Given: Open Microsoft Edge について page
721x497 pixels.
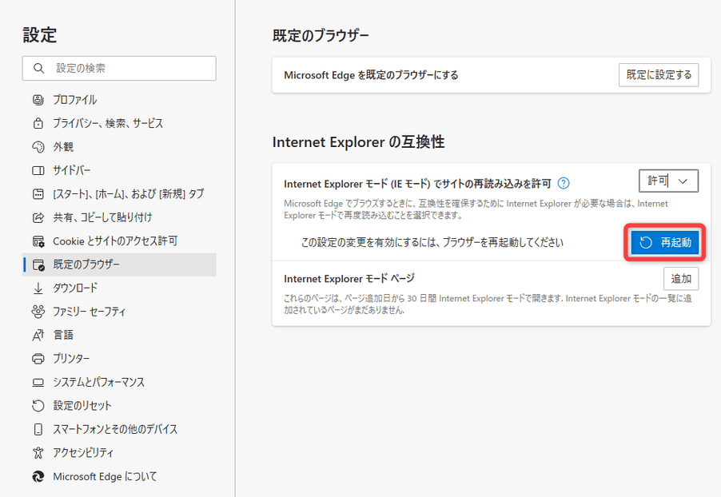Looking at the screenshot, I should click(x=119, y=477).
